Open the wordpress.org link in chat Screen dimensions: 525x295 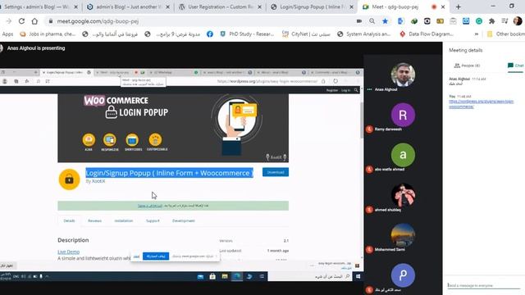482,104
